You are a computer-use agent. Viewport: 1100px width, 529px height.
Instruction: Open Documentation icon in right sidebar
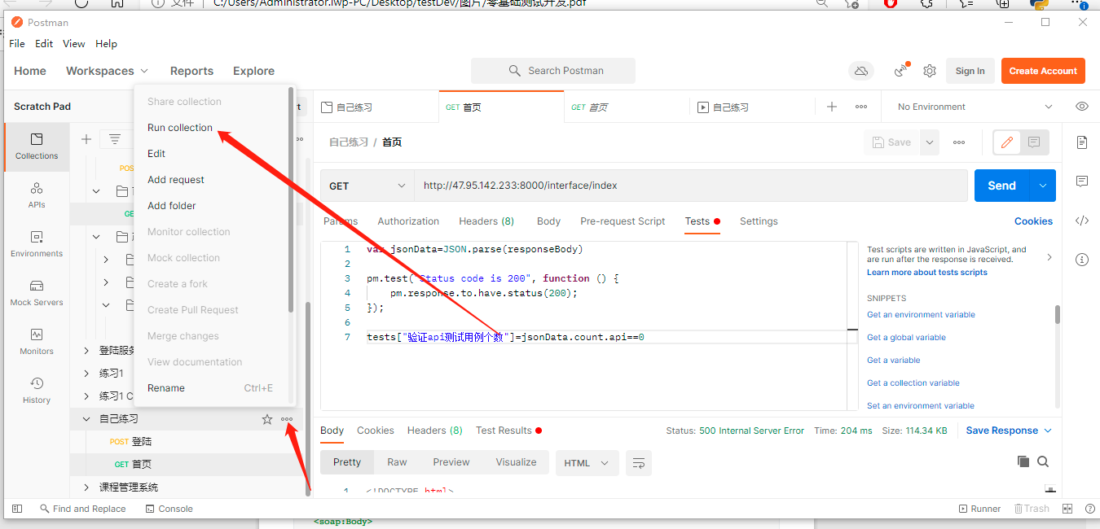[x=1082, y=142]
